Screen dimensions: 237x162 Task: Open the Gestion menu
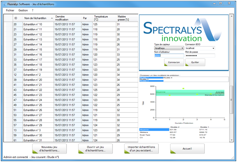(x=23, y=10)
